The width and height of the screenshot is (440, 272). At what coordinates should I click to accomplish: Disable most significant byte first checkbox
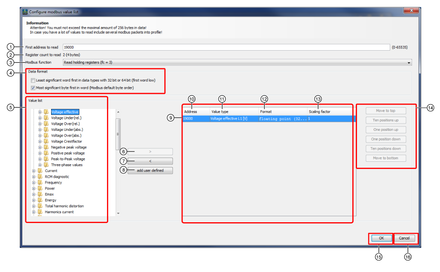33,88
